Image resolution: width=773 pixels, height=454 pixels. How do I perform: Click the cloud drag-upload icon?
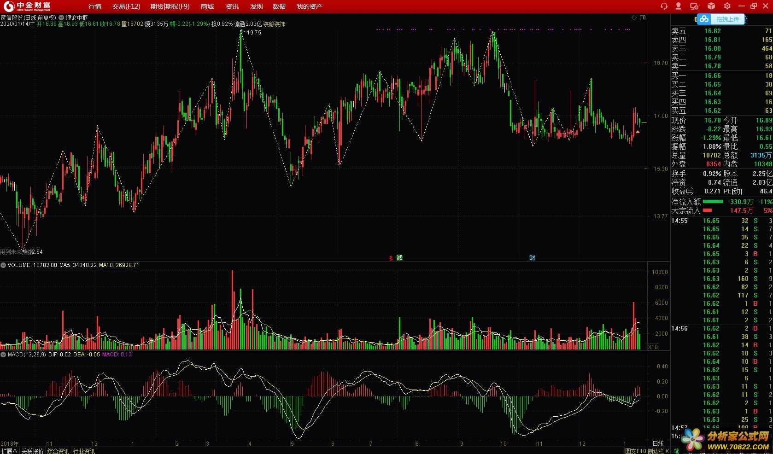[x=704, y=19]
